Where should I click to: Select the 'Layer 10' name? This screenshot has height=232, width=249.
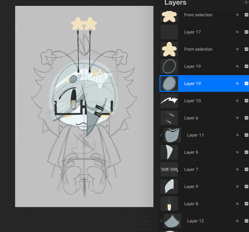coord(193,100)
